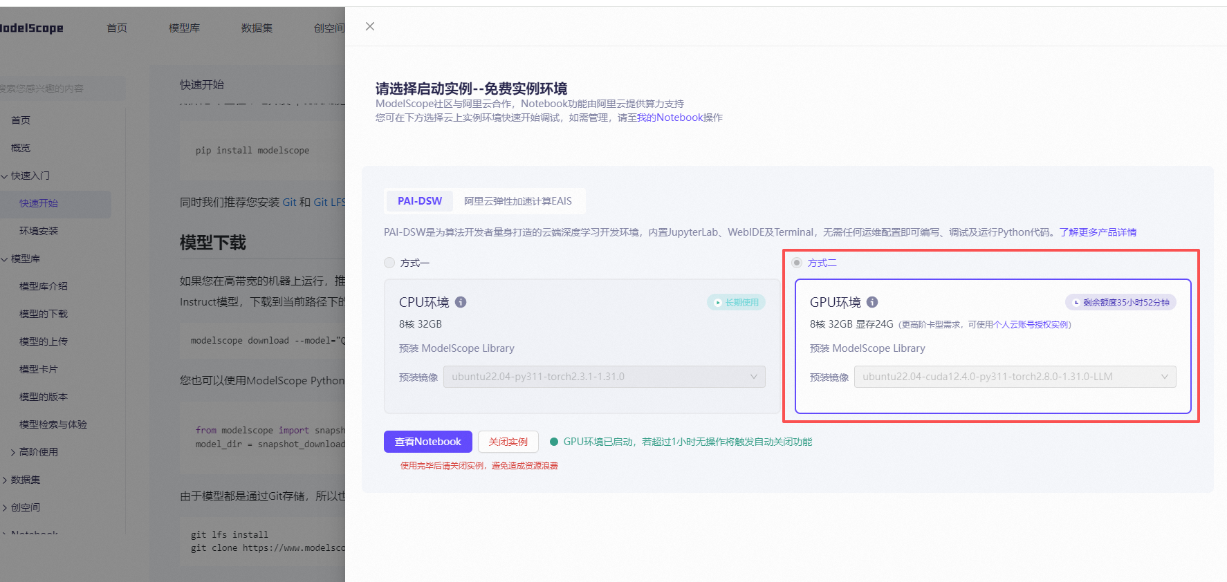This screenshot has height=582, width=1227.
Task: Expand the 创空间 sidebar section
Action: [x=5, y=508]
